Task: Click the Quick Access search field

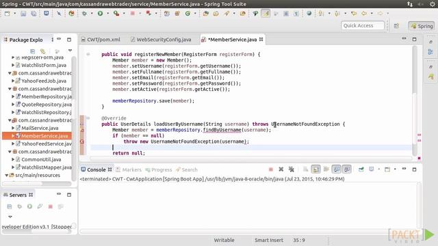Action: (363, 25)
